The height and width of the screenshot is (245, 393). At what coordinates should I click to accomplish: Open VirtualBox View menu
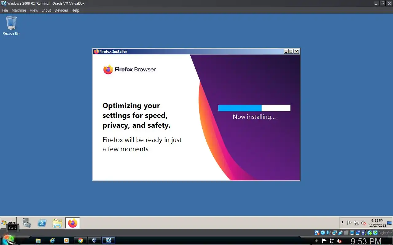coord(34,10)
